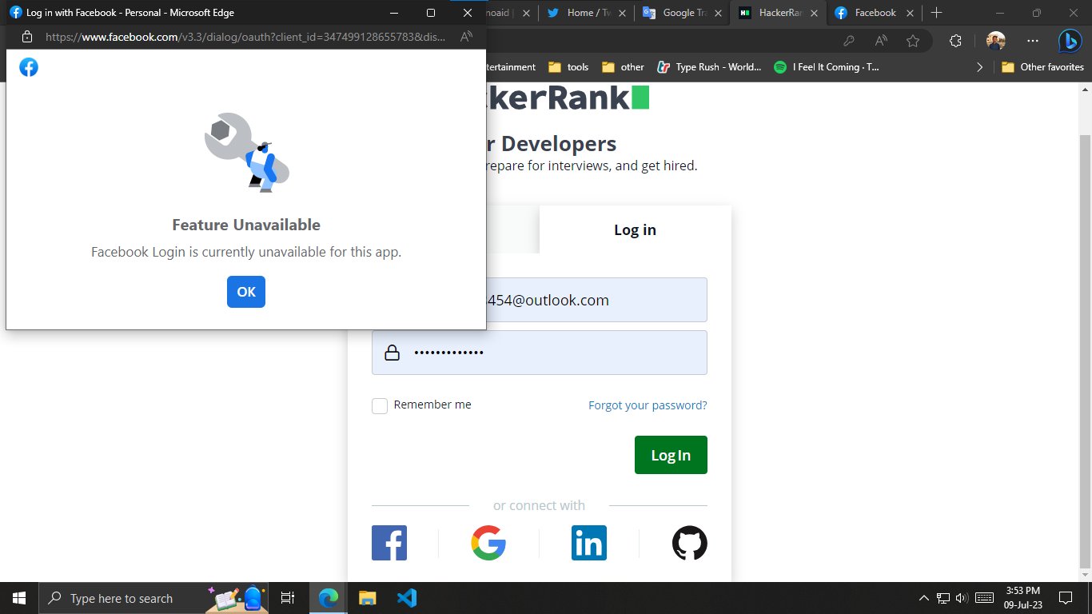The height and width of the screenshot is (614, 1092).
Task: Expand more favorites with the chevron arrow
Action: coord(980,67)
